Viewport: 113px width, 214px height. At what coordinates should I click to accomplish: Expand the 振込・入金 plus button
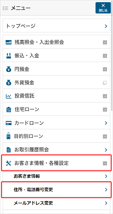tap(105, 56)
